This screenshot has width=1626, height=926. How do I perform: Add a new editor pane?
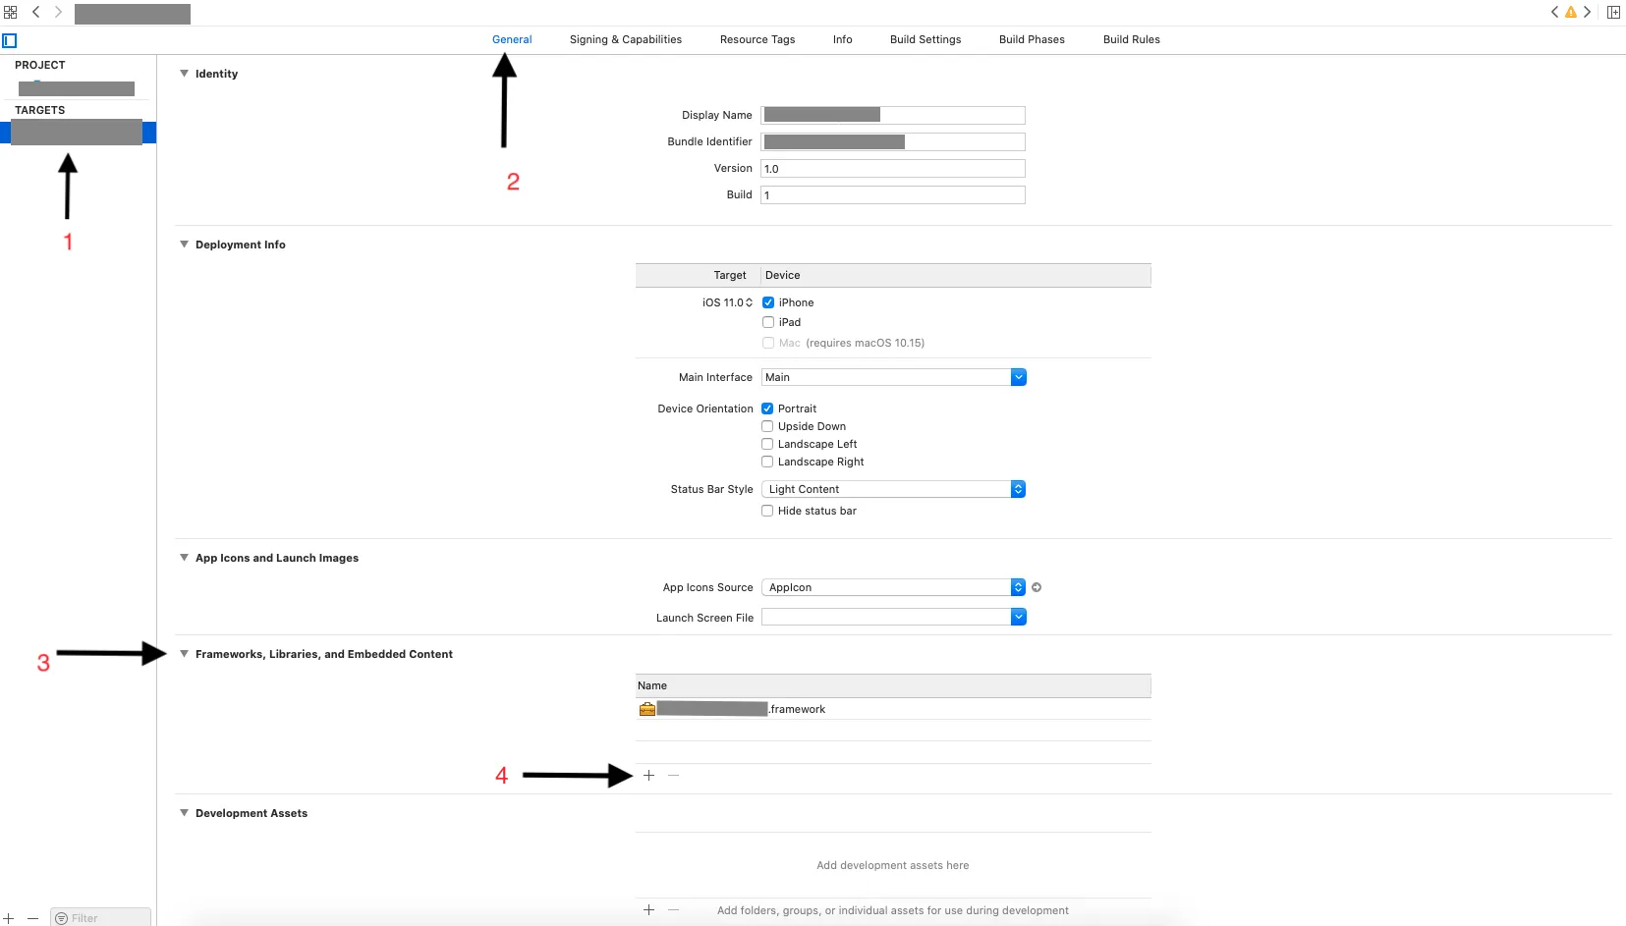[x=1613, y=13]
